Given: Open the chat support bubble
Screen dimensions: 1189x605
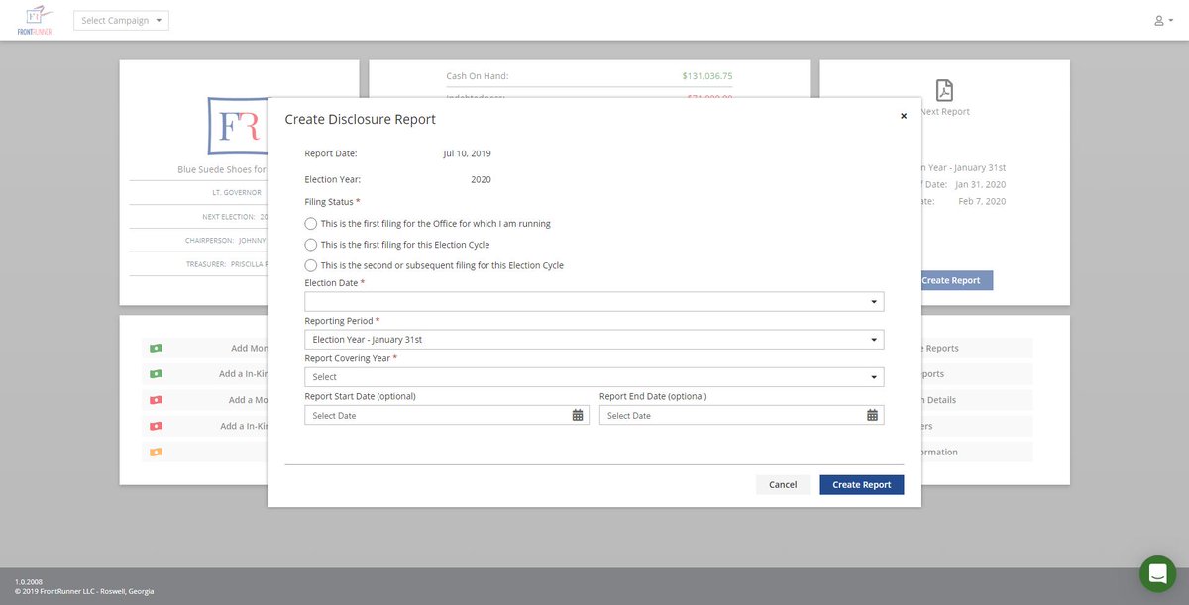Looking at the screenshot, I should (x=1156, y=573).
